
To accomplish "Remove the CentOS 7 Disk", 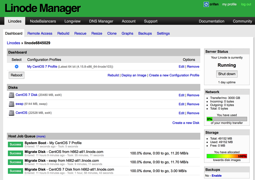I will click(193, 95).
